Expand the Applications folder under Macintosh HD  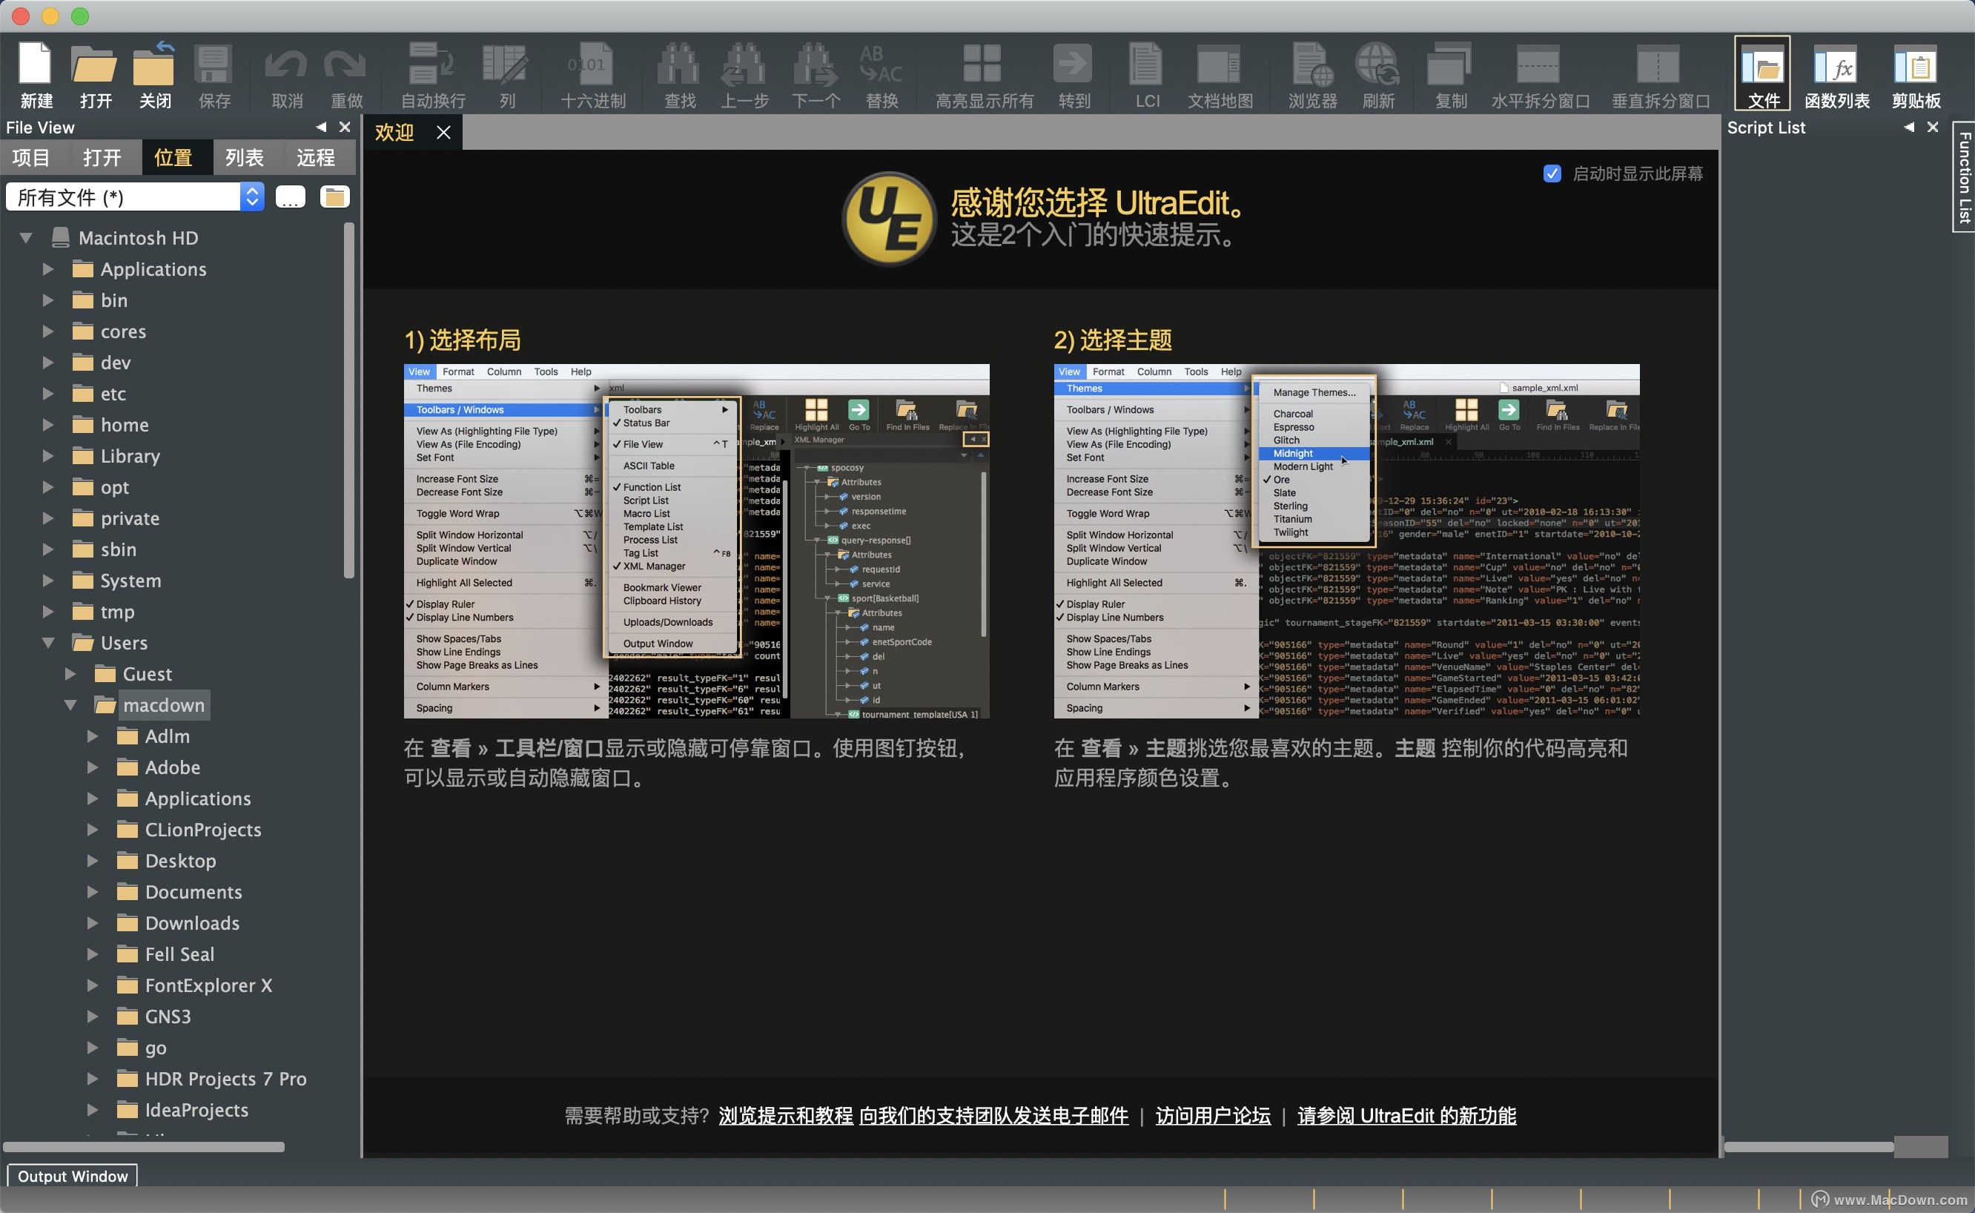[48, 268]
